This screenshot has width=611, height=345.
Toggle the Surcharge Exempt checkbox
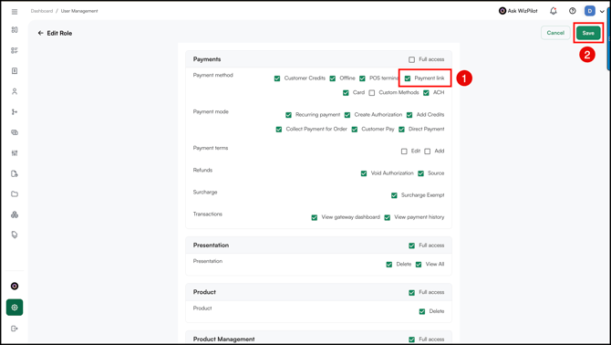coord(394,195)
